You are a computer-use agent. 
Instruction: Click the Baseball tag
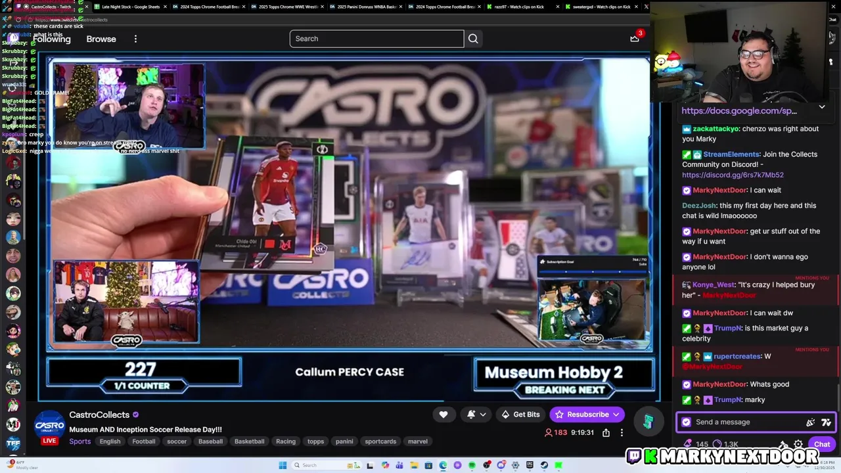coord(210,441)
